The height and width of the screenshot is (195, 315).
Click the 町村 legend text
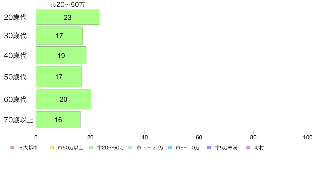coord(259,148)
